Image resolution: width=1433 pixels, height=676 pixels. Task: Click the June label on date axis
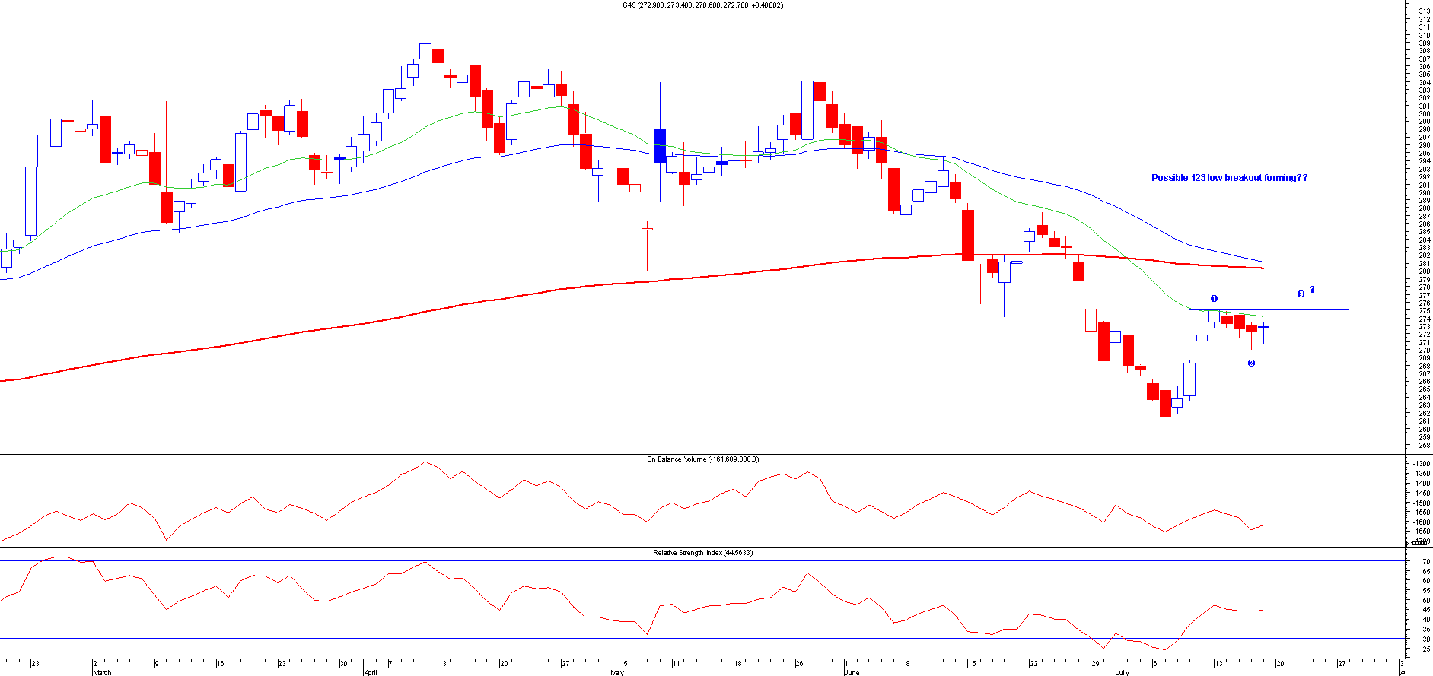point(852,672)
